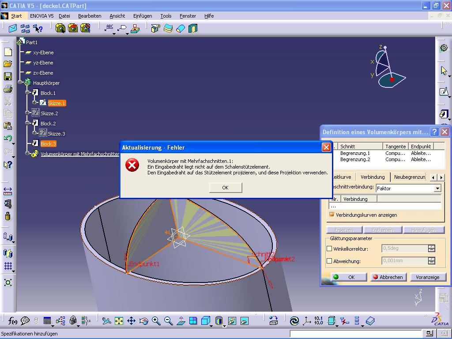Click the New document icon
This screenshot has height=339, width=452.
click(8, 52)
